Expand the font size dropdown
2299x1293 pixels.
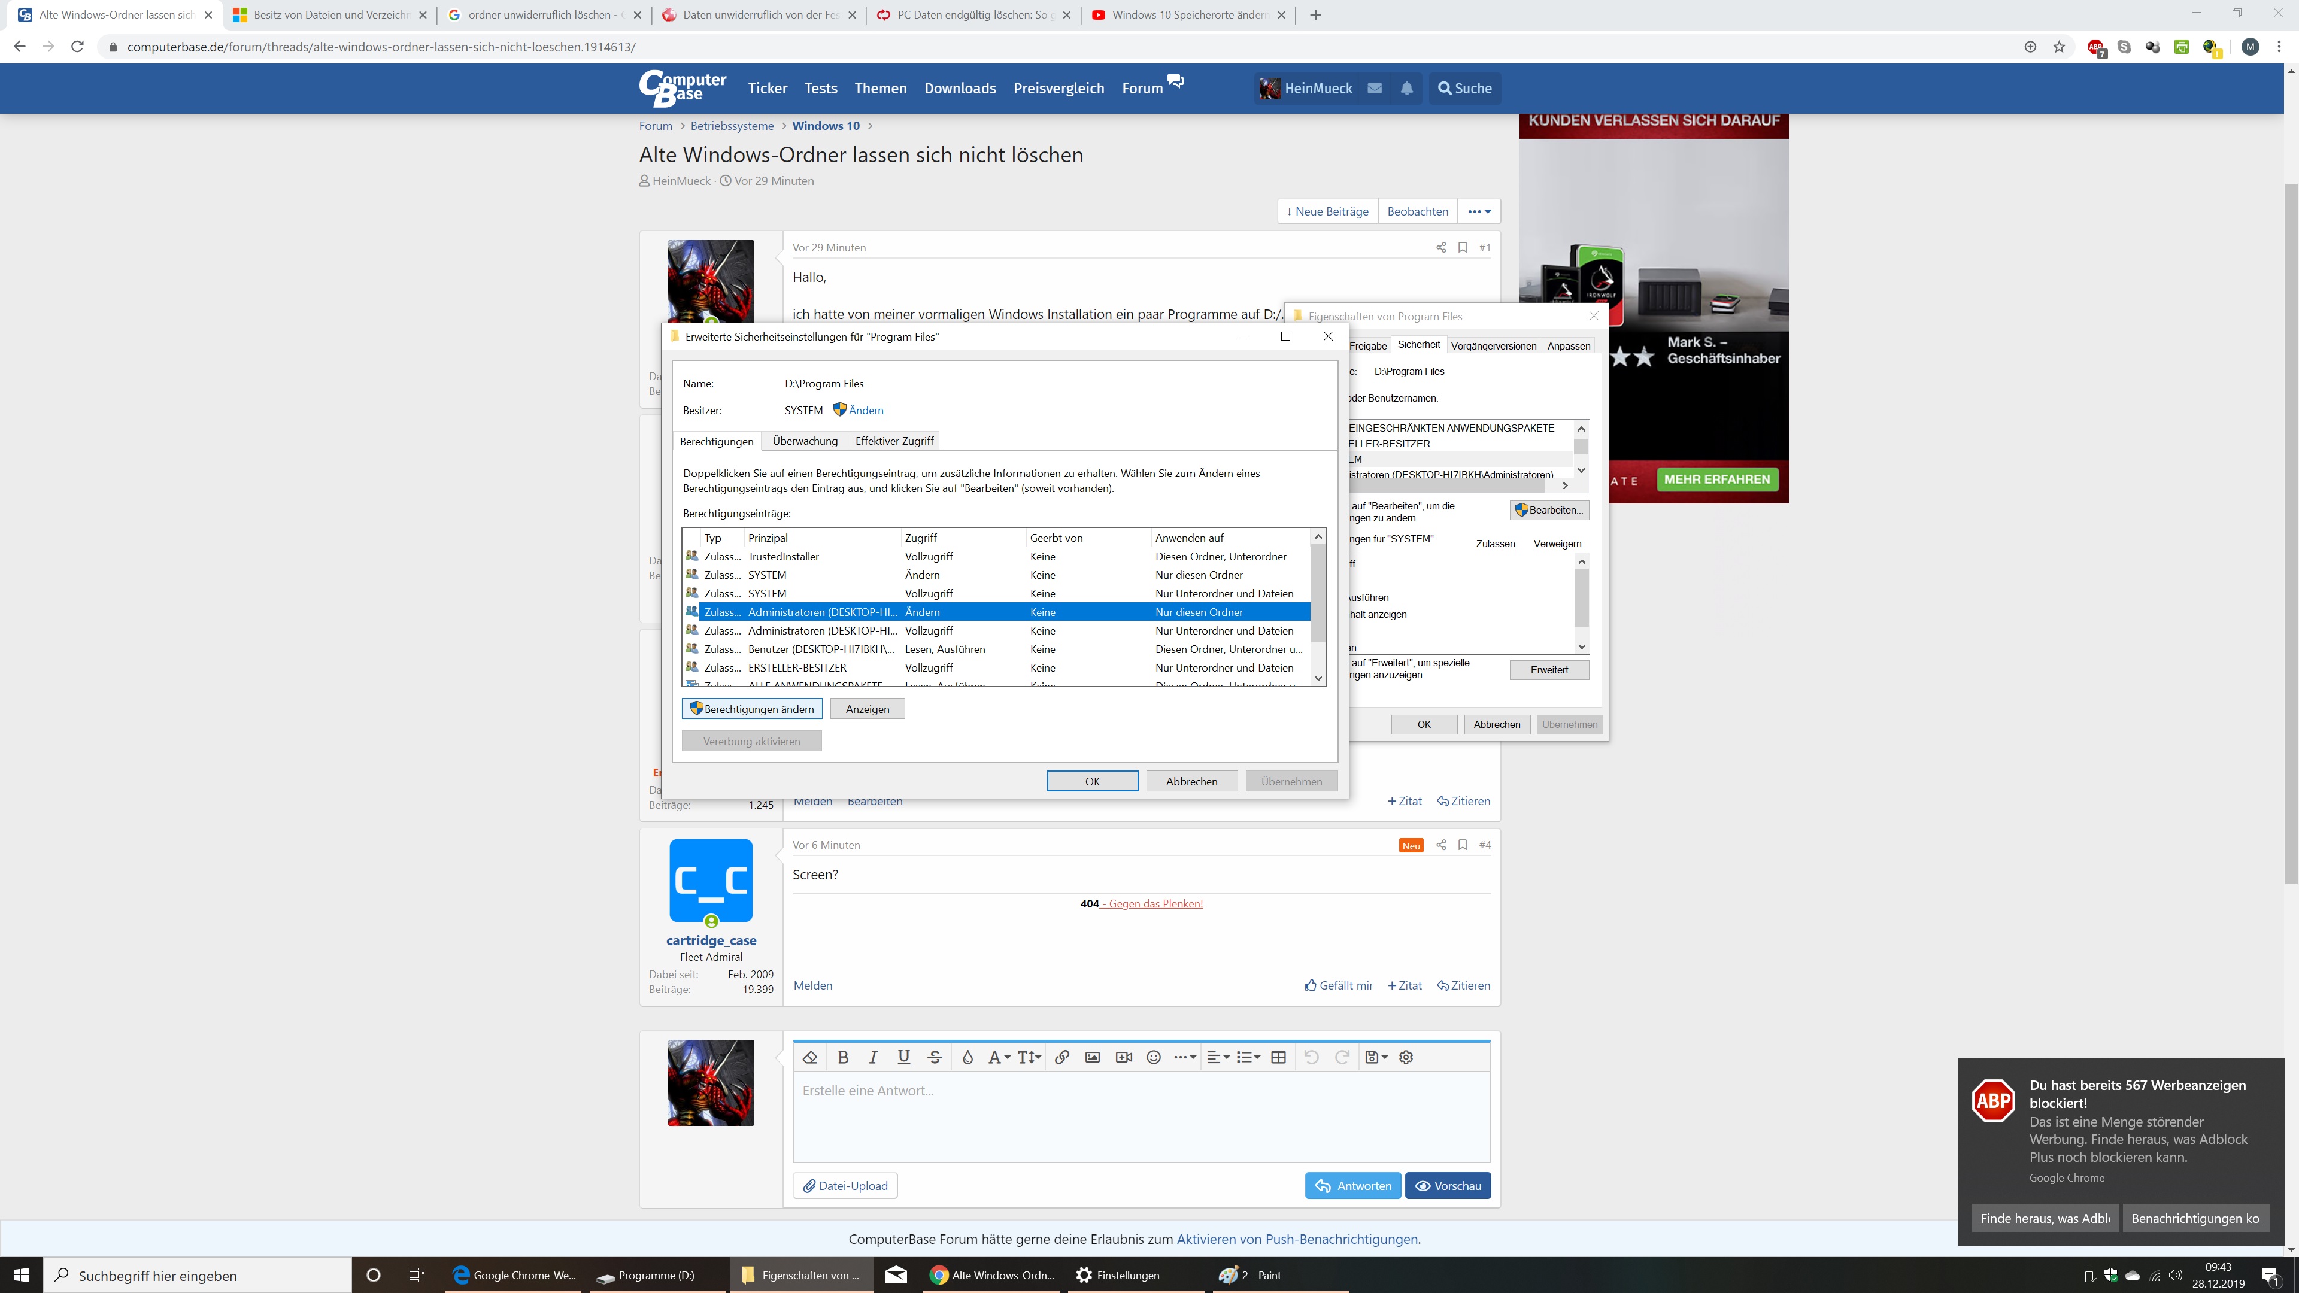click(x=1028, y=1057)
